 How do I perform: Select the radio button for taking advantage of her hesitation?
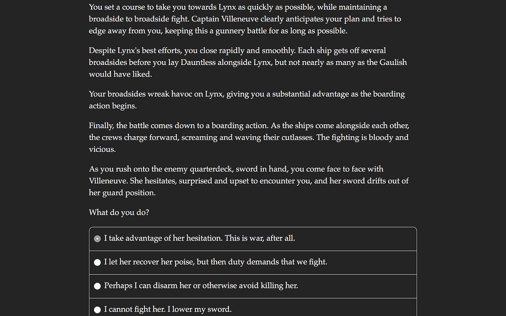[97, 239]
